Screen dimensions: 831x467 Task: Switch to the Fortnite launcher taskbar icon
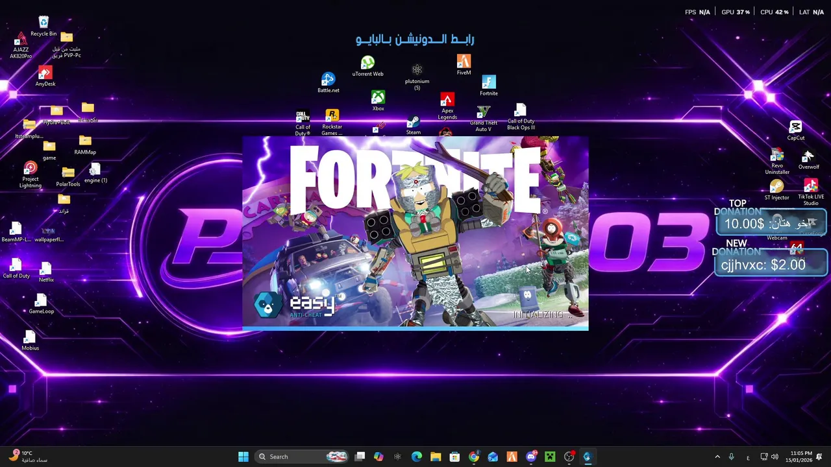tap(588, 457)
